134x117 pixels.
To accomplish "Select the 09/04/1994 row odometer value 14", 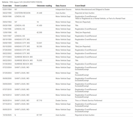I will [38, 22].
